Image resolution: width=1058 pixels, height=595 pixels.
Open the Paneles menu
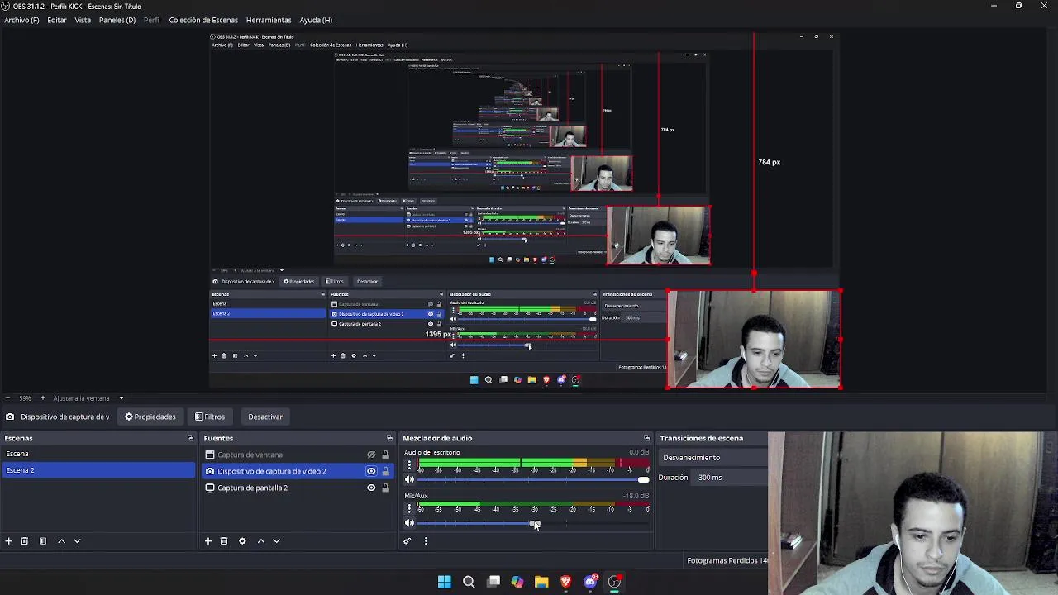click(x=117, y=20)
